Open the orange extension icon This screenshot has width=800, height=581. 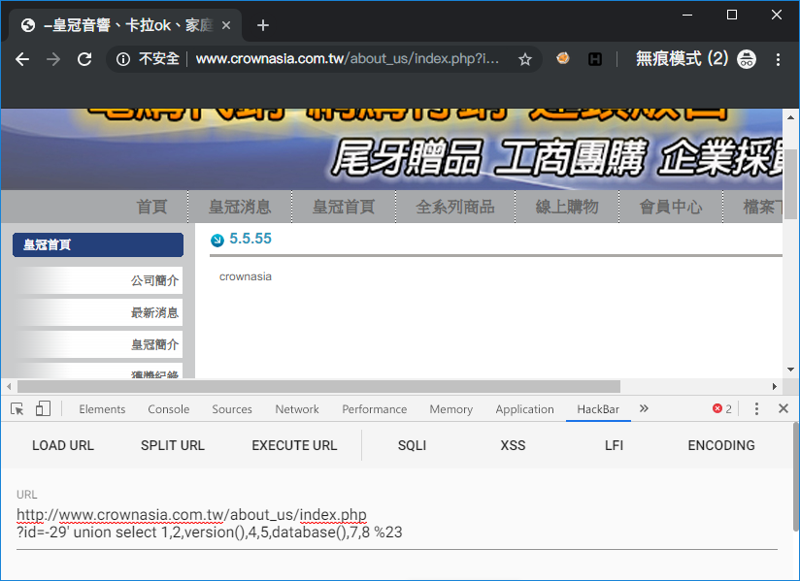tap(563, 58)
